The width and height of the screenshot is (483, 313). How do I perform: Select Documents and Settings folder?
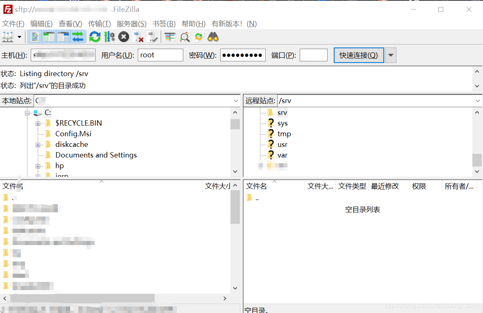pos(96,155)
